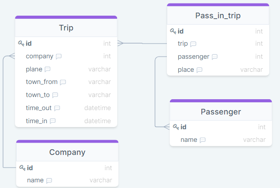This screenshot has height=188, width=280.
Task: Open the comment icon next to town_from
Action: tap(63, 82)
